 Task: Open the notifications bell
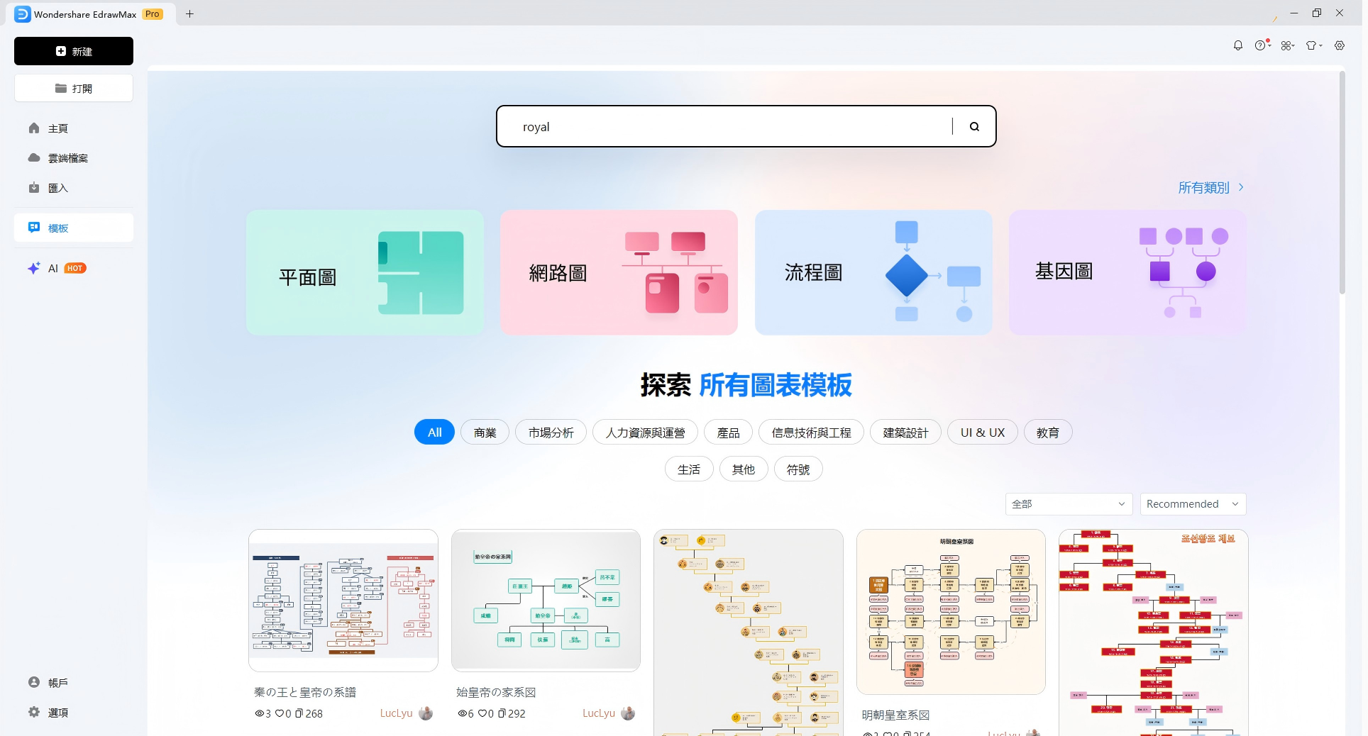(1237, 45)
